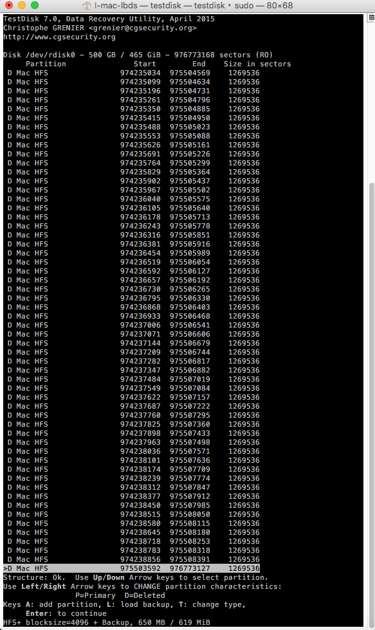Select partition row with start sector 974237484

pyautogui.click(x=132, y=379)
